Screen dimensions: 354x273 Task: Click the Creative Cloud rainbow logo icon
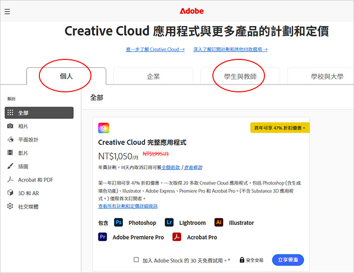coord(104,128)
